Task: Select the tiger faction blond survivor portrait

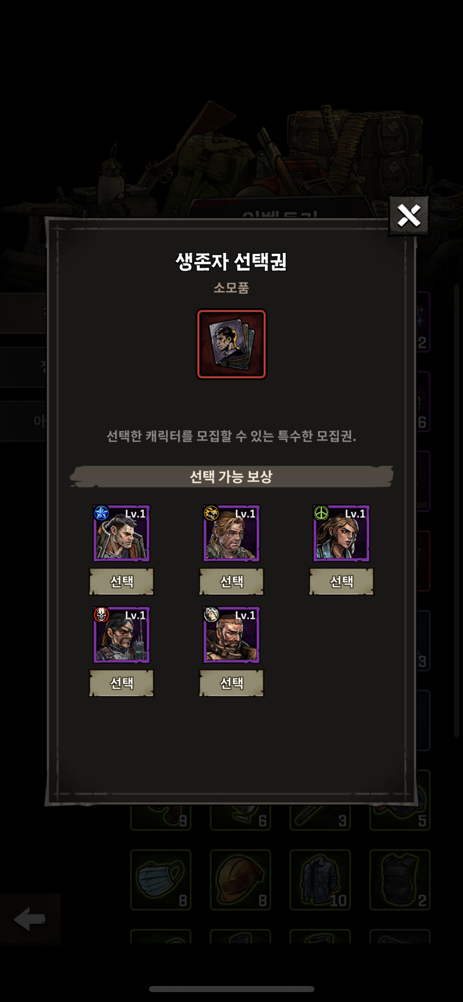Action: pyautogui.click(x=231, y=533)
